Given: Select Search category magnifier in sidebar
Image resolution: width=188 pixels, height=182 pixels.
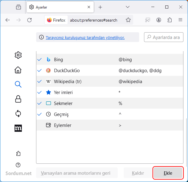Looking at the screenshot, I should pos(18,84).
